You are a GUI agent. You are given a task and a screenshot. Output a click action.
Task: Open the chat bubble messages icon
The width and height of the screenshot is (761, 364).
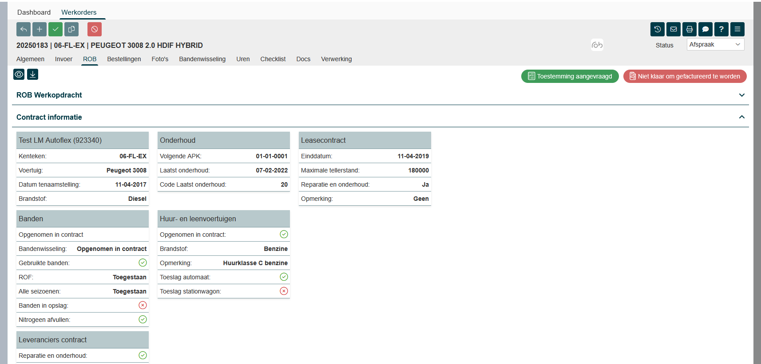(706, 29)
